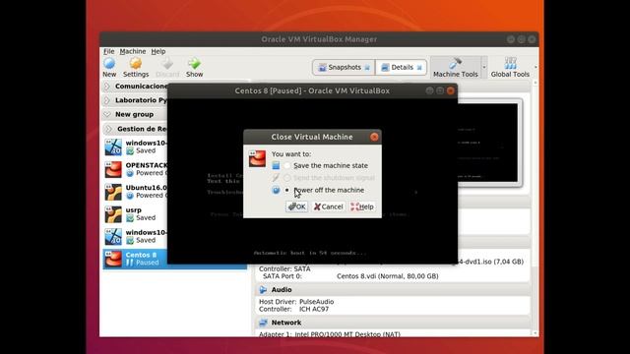Image resolution: width=630 pixels, height=354 pixels.
Task: Click Help in Close Virtual Machine dialog
Action: [x=362, y=206]
